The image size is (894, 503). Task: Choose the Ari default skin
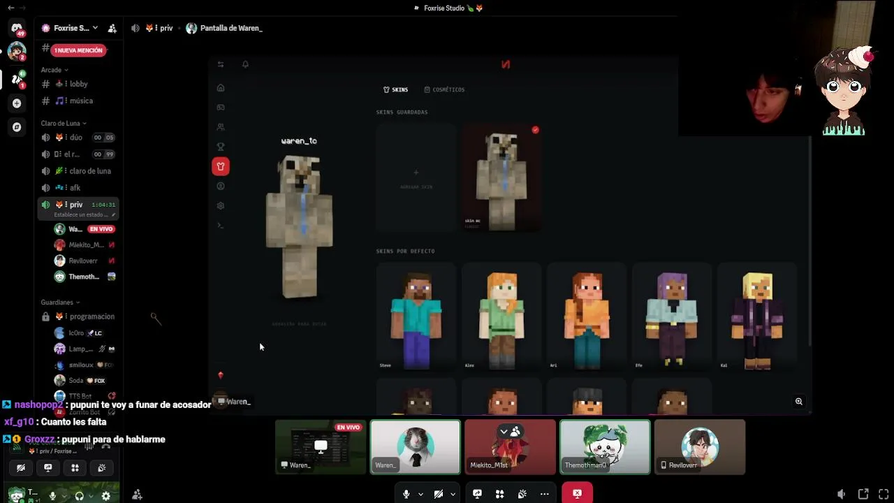pos(587,316)
